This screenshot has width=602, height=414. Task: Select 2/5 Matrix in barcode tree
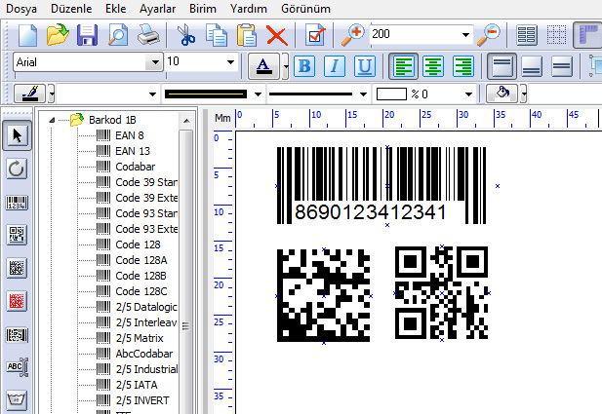[140, 338]
